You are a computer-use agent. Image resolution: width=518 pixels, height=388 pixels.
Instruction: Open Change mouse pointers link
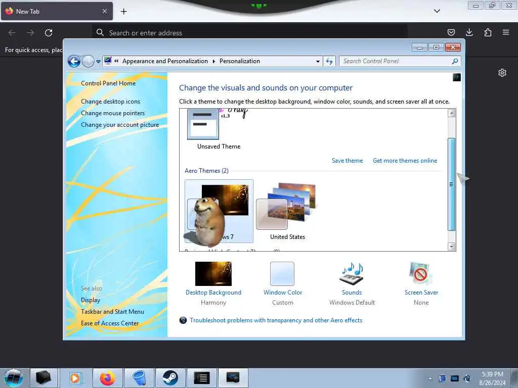(x=113, y=113)
